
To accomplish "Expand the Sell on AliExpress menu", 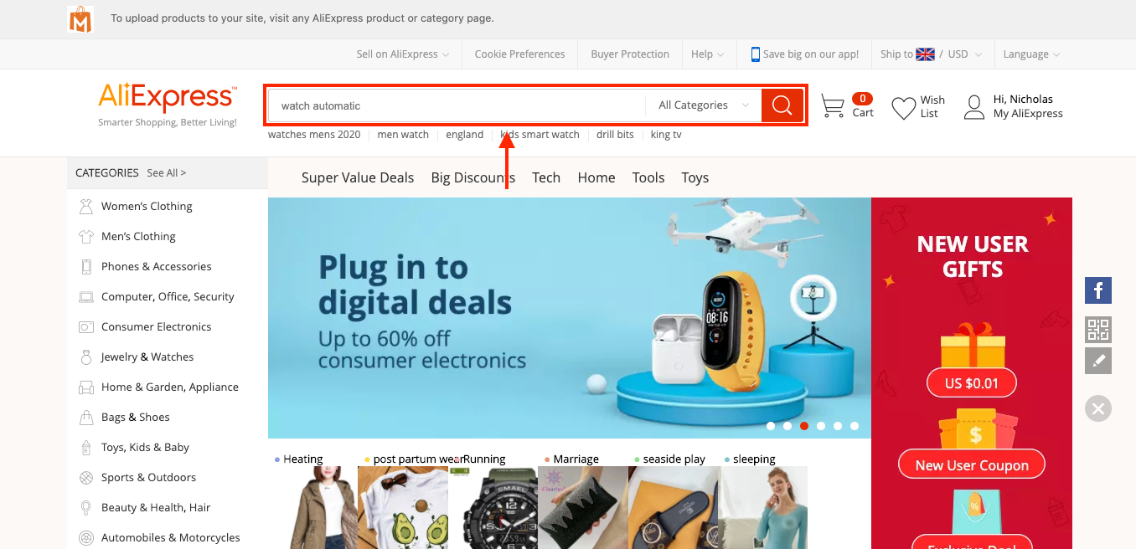I will 403,54.
